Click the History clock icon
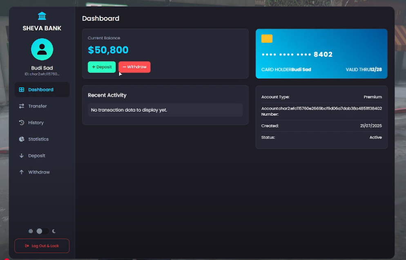This screenshot has width=406, height=260. (22, 123)
